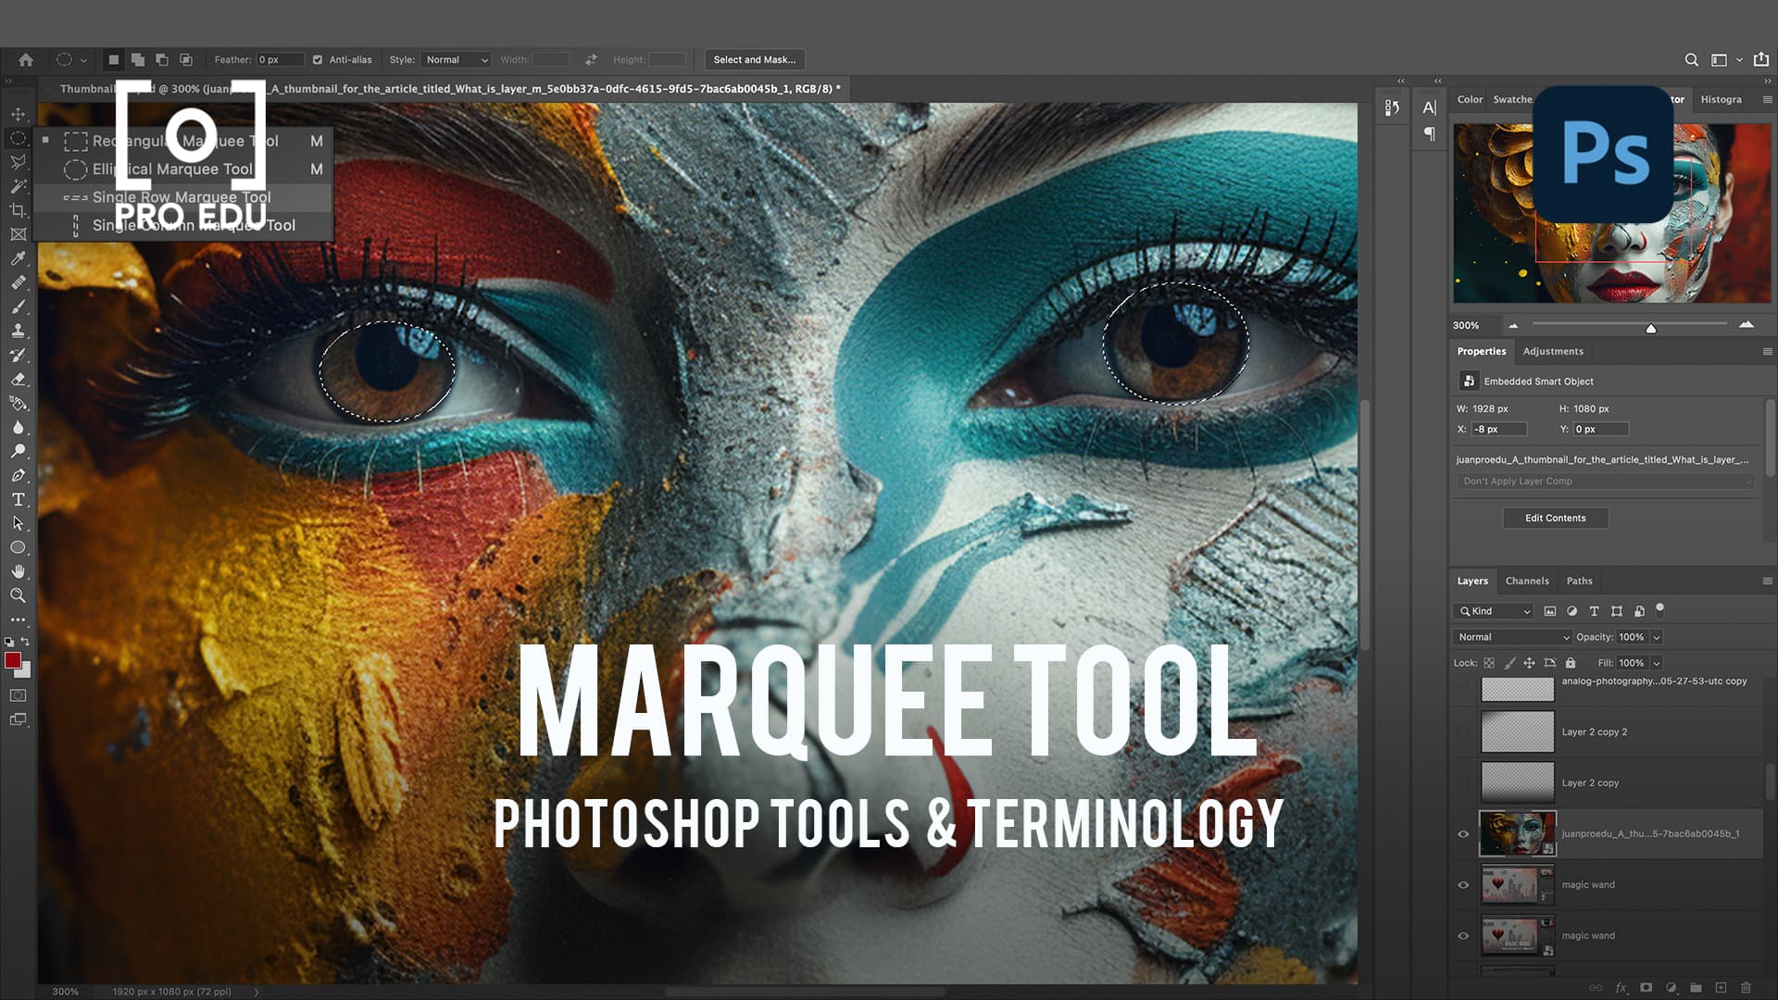Click the red foreground color swatch
The image size is (1778, 1000).
pyautogui.click(x=13, y=659)
